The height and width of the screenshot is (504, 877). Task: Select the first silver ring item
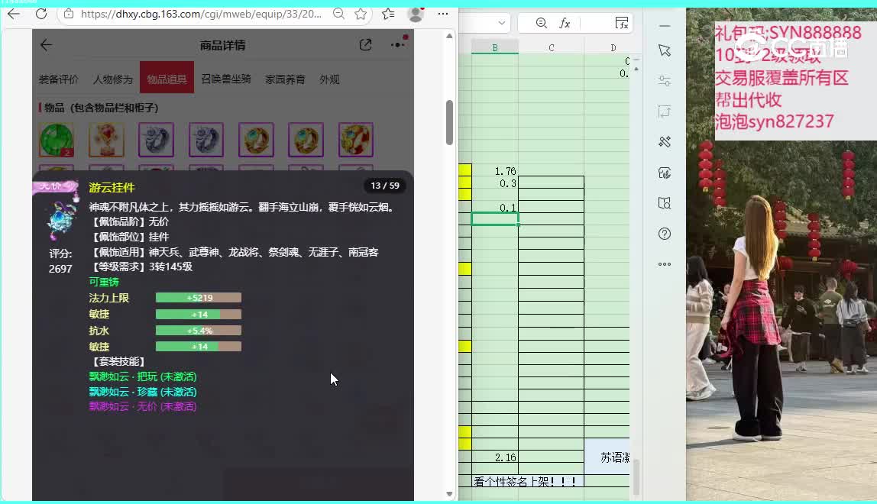click(156, 140)
